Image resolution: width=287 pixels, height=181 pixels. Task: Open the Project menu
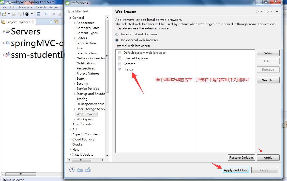[54, 7]
